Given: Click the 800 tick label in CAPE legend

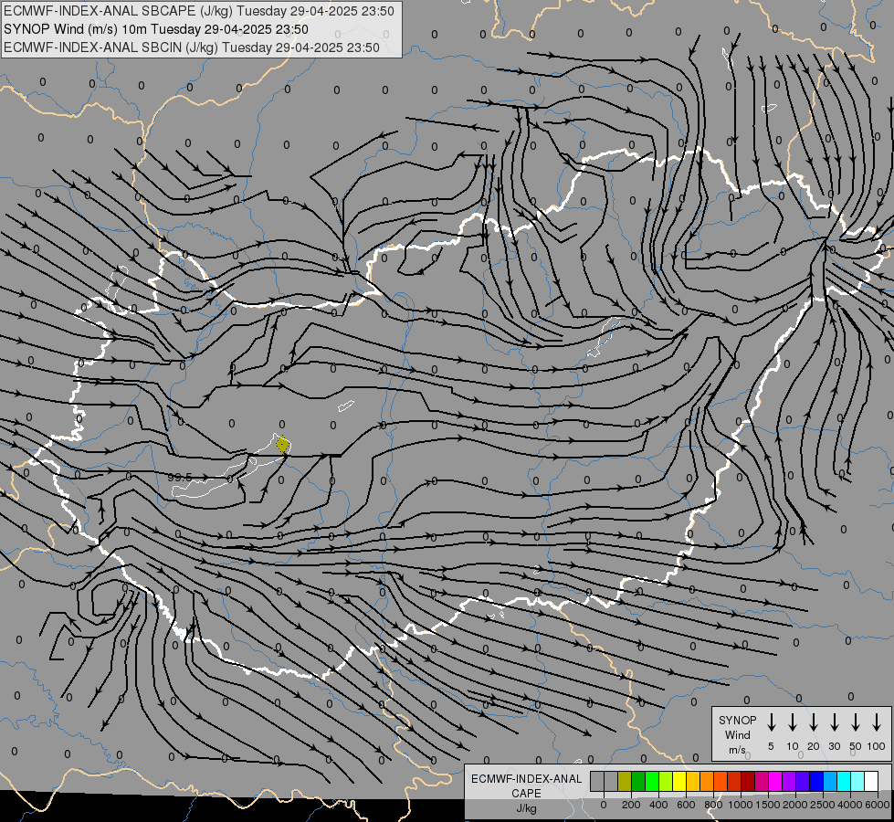Looking at the screenshot, I should [x=713, y=805].
